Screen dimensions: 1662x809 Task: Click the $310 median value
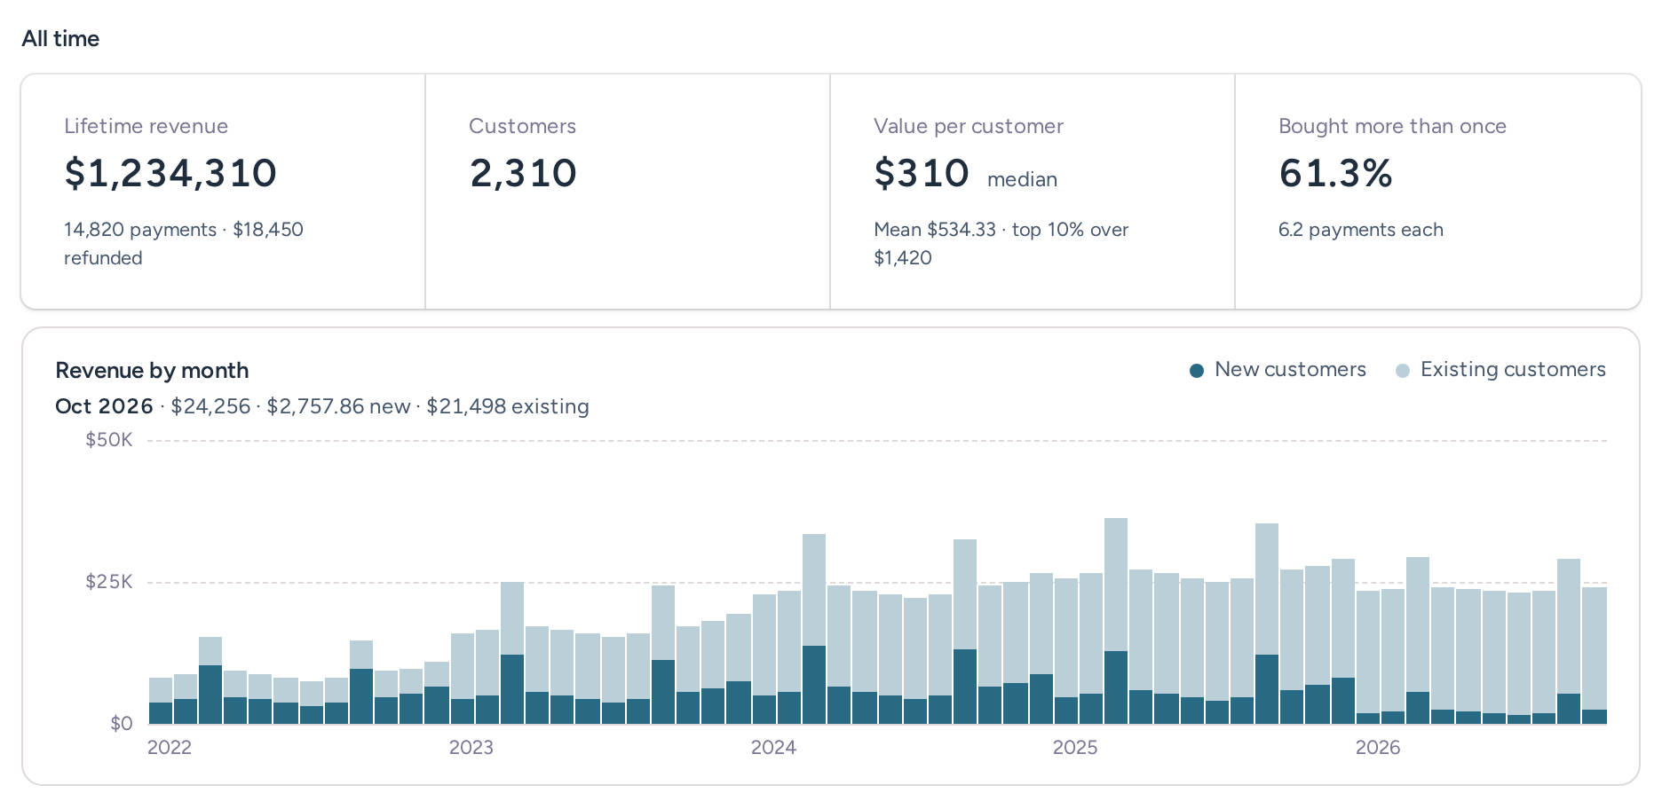(x=922, y=173)
